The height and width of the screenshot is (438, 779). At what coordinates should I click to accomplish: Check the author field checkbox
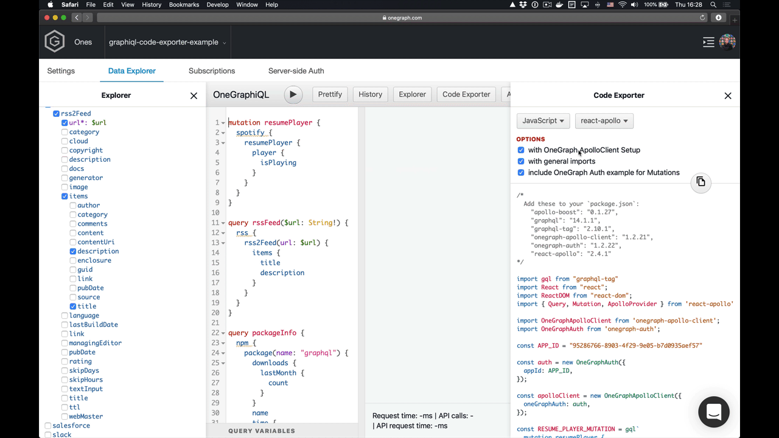coord(73,205)
